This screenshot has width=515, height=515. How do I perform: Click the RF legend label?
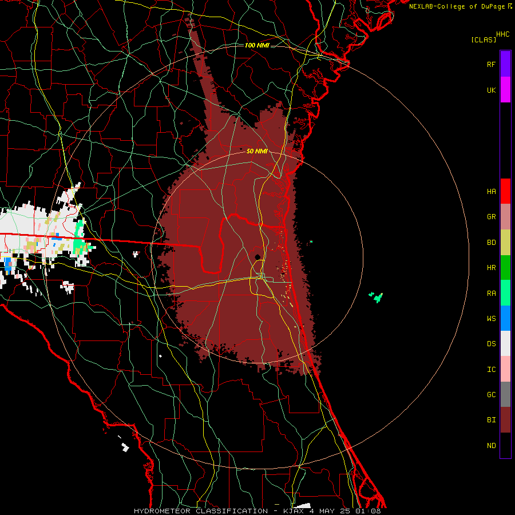491,64
